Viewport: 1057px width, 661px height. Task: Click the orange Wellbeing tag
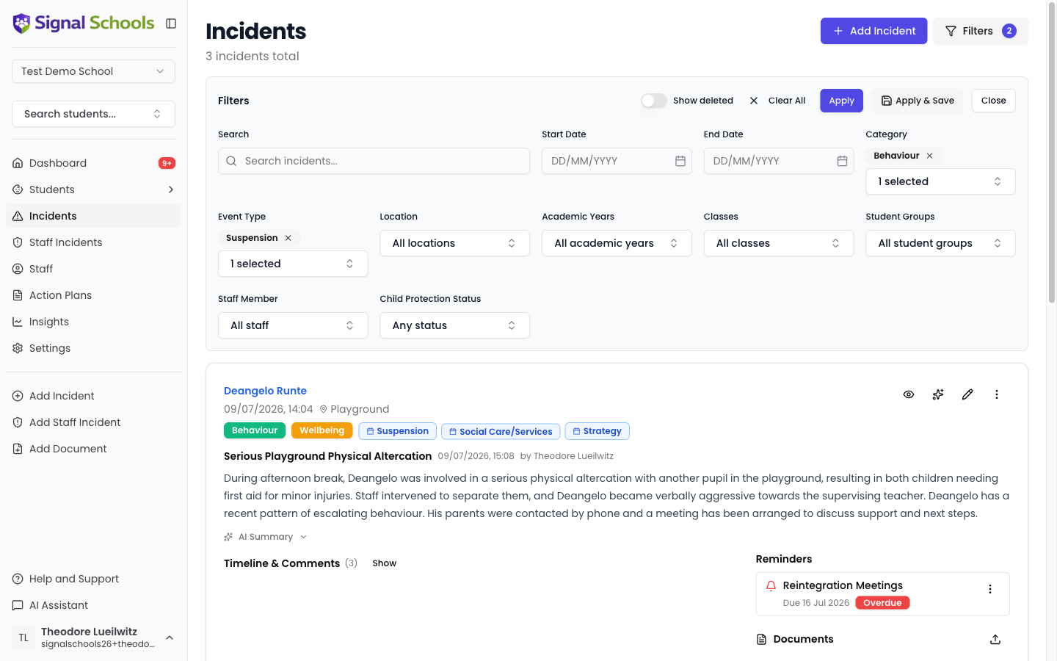tap(322, 430)
